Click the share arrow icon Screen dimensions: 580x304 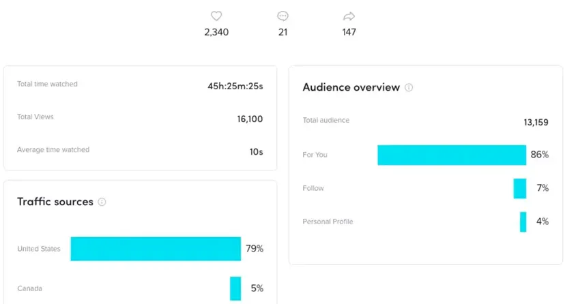[x=349, y=16]
